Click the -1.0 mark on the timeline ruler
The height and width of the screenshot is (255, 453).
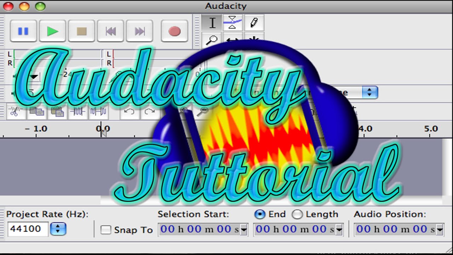coord(36,129)
